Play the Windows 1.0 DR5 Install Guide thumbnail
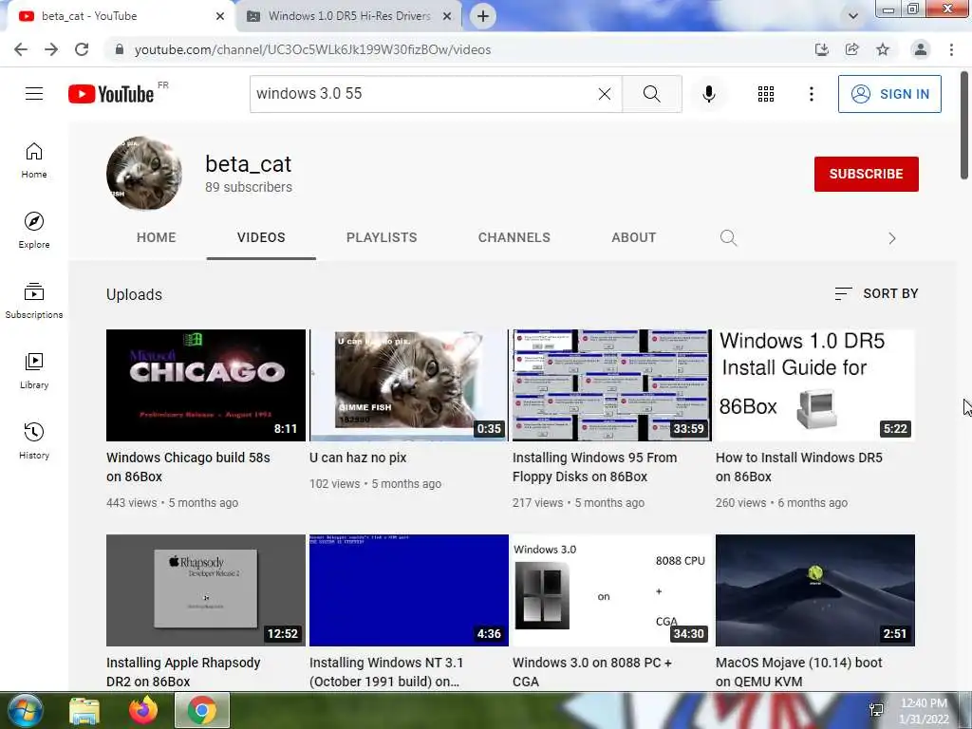This screenshot has width=972, height=729. point(815,385)
